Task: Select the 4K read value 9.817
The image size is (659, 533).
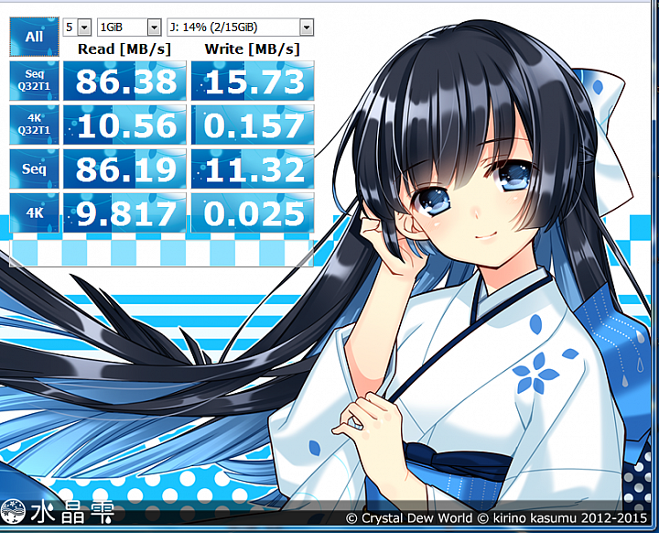Action: (124, 212)
